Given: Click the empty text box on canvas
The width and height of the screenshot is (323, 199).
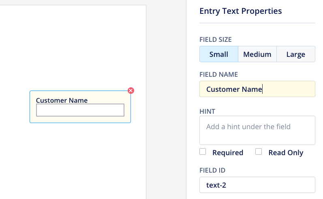Looking at the screenshot, I should [80, 110].
